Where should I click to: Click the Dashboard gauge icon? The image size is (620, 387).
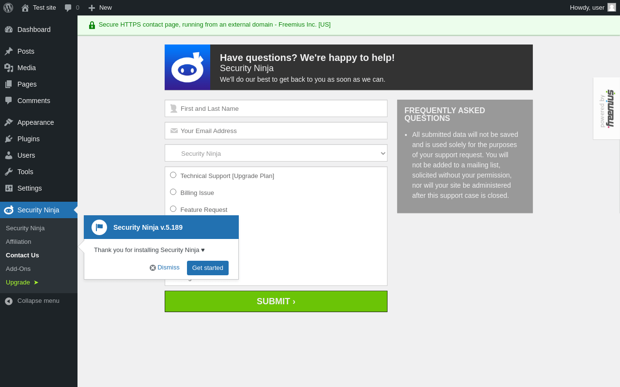9,30
